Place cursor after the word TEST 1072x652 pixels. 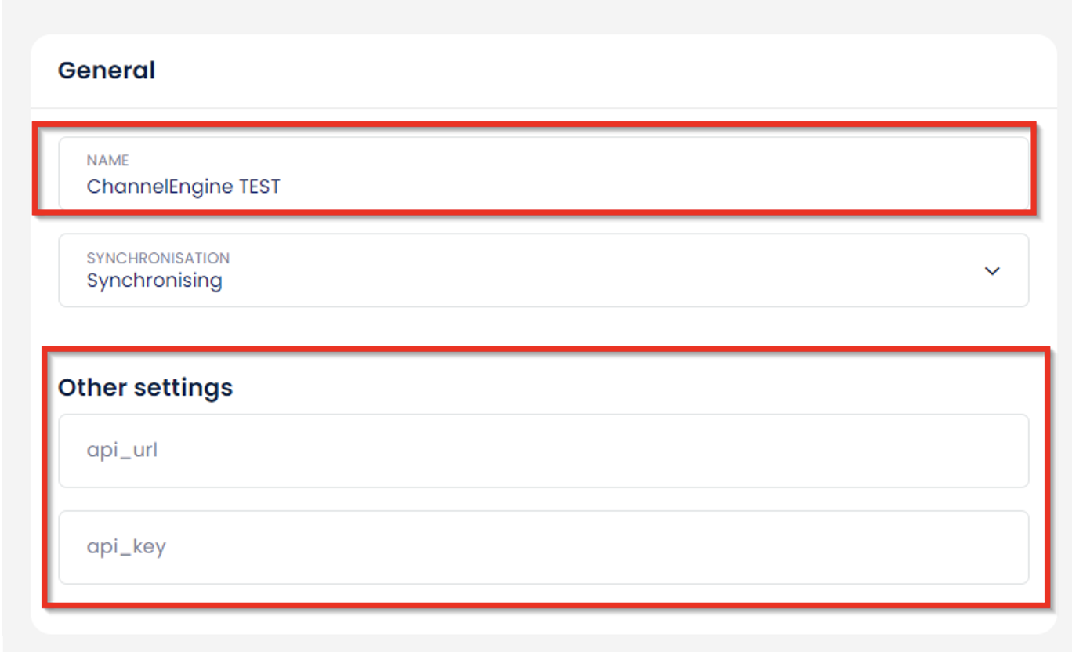tap(281, 187)
